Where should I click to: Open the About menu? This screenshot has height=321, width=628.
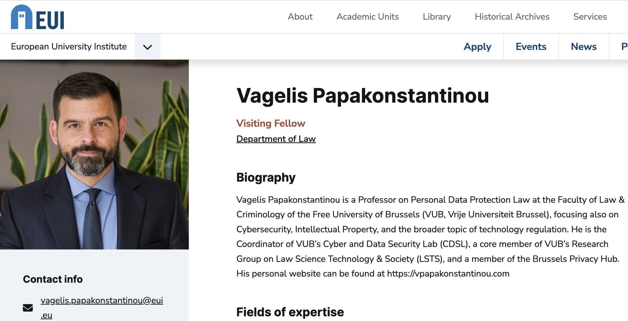(300, 17)
